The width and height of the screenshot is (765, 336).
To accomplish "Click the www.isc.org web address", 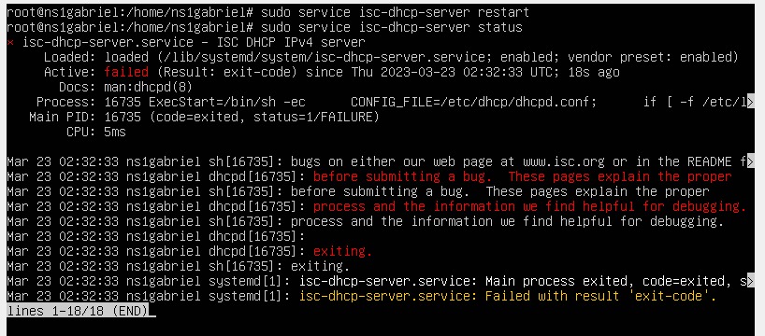I will 564,161.
